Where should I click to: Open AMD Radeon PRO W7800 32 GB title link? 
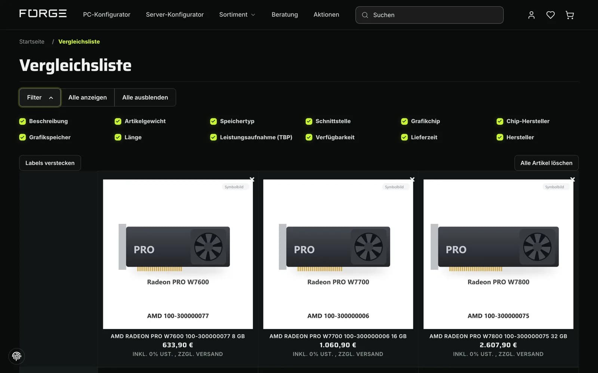(498, 336)
